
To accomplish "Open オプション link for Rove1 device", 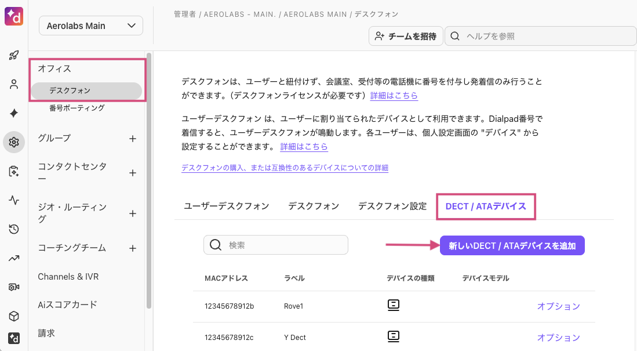I will click(558, 306).
